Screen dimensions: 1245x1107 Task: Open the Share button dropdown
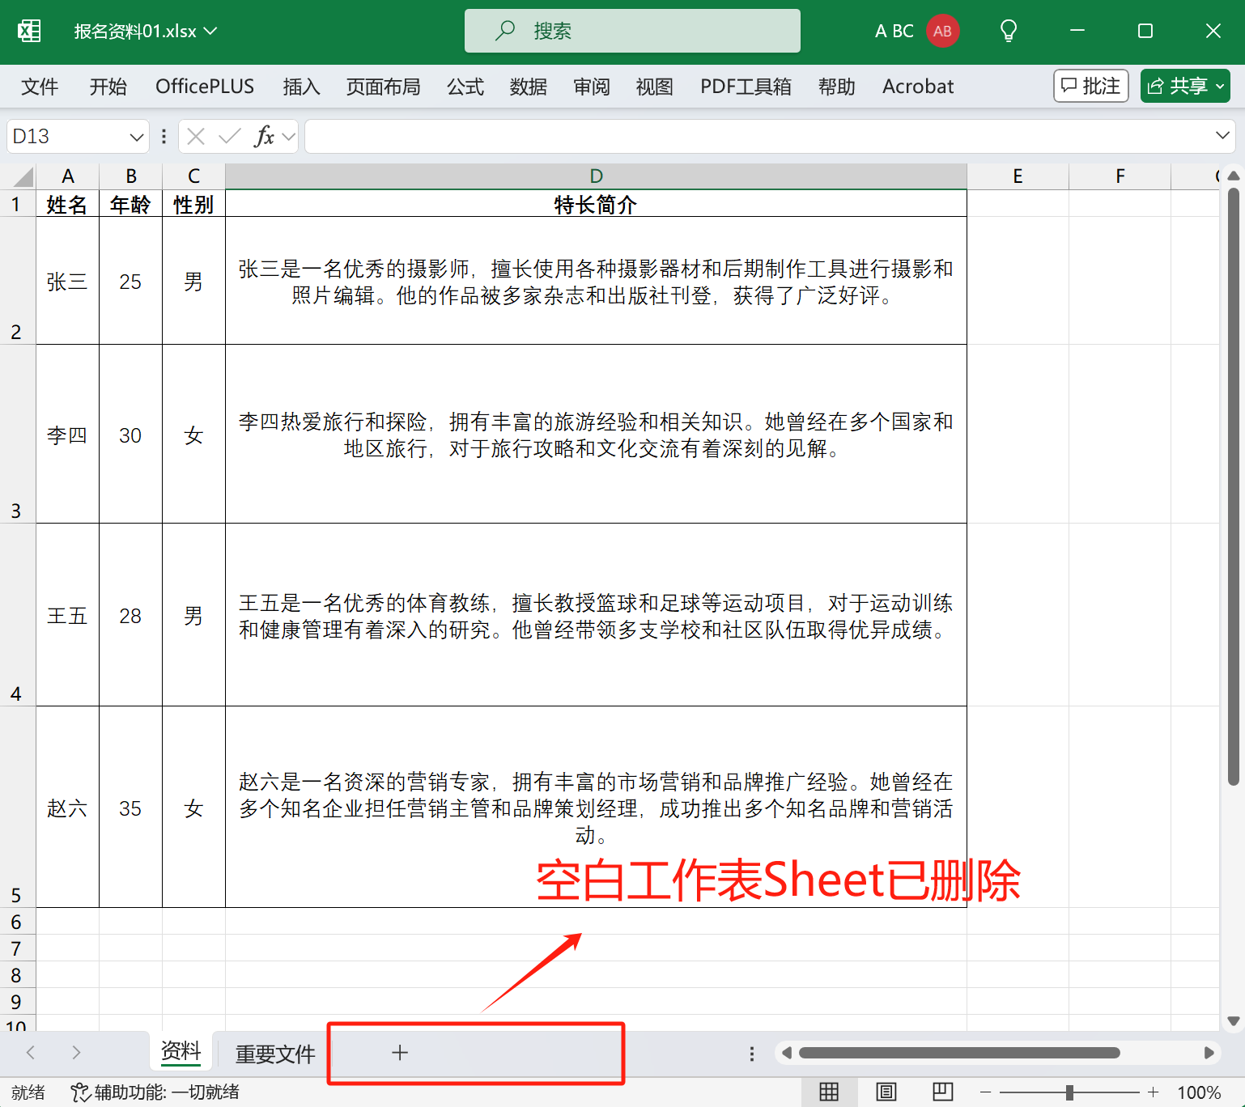pyautogui.click(x=1220, y=86)
